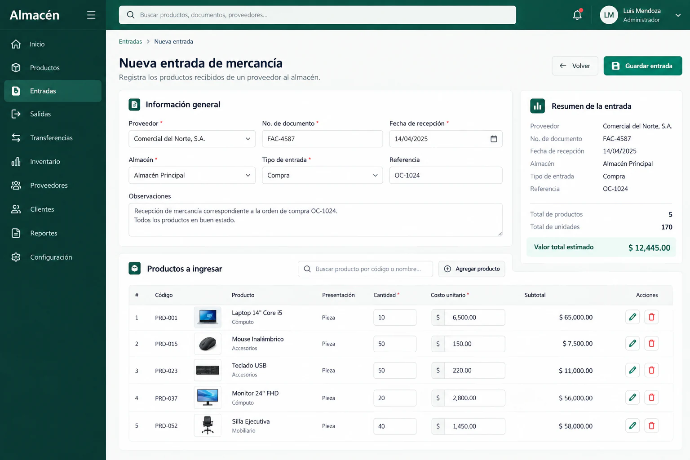The image size is (690, 460).
Task: Focus the No. de documento field
Action: coord(322,139)
